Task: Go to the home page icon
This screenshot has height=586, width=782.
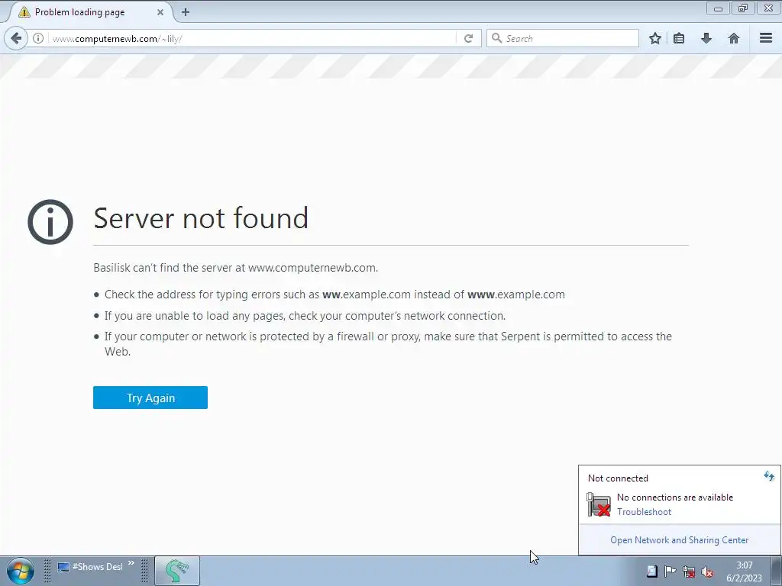Action: pyautogui.click(x=734, y=38)
